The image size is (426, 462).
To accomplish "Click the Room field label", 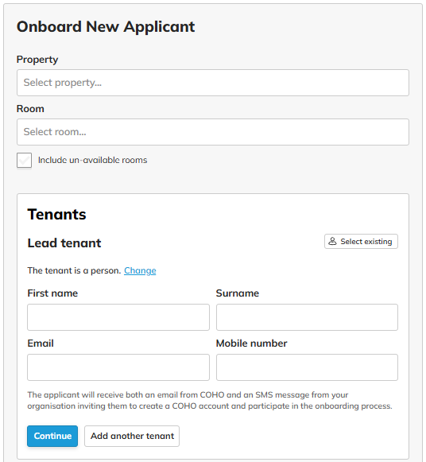I will [x=30, y=109].
